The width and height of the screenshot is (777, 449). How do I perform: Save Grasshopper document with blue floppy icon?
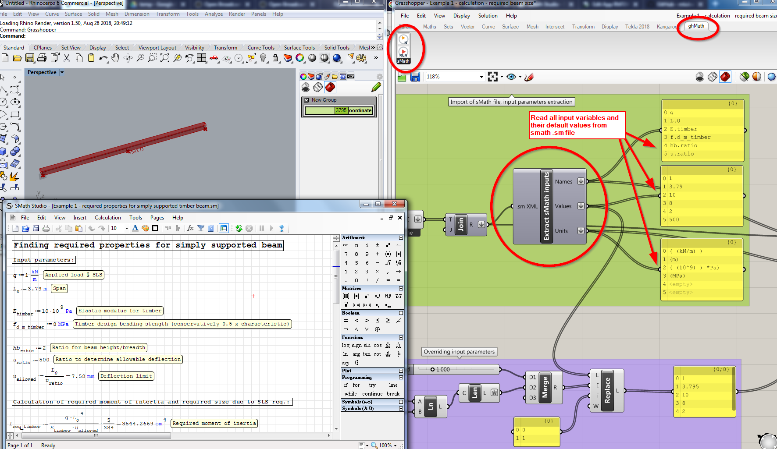[x=415, y=77]
